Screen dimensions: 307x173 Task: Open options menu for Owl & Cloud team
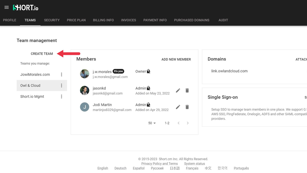[61, 86]
